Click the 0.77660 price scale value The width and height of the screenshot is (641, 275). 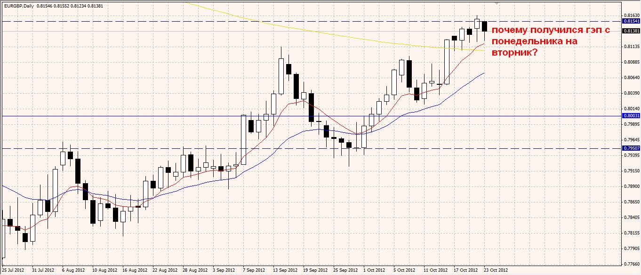click(631, 264)
